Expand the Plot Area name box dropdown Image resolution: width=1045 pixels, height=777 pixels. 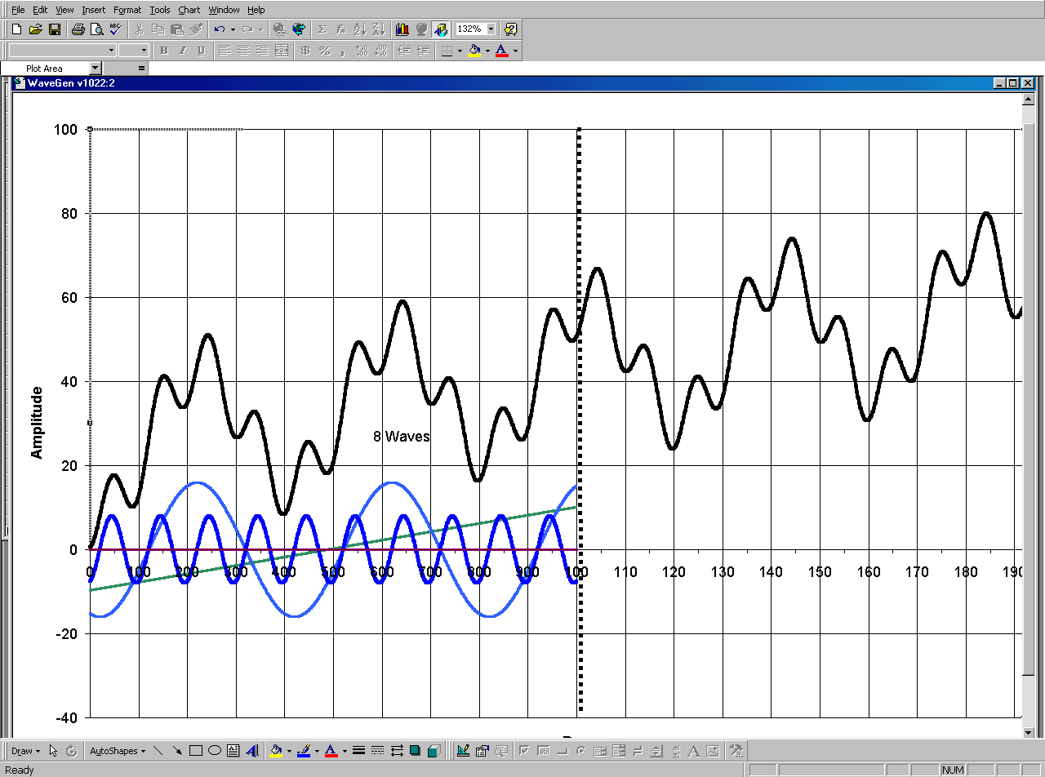point(96,69)
